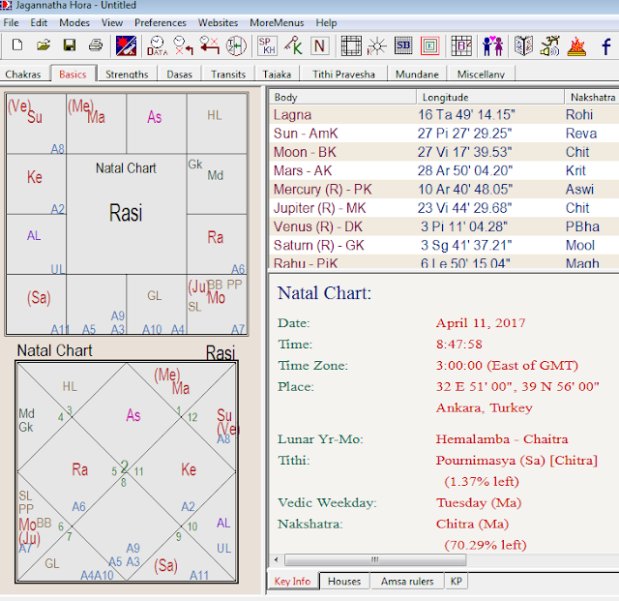Click the round T clock icon
The height and width of the screenshot is (601, 619).
236,45
